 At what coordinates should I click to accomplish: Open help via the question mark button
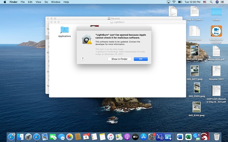83,59
